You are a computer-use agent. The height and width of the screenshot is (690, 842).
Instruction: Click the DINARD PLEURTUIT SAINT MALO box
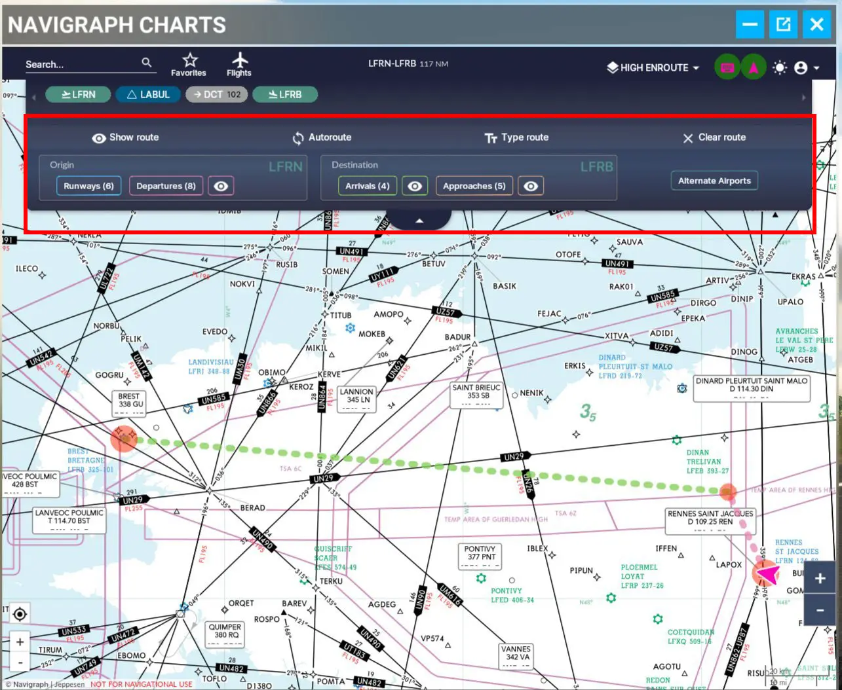click(x=752, y=388)
